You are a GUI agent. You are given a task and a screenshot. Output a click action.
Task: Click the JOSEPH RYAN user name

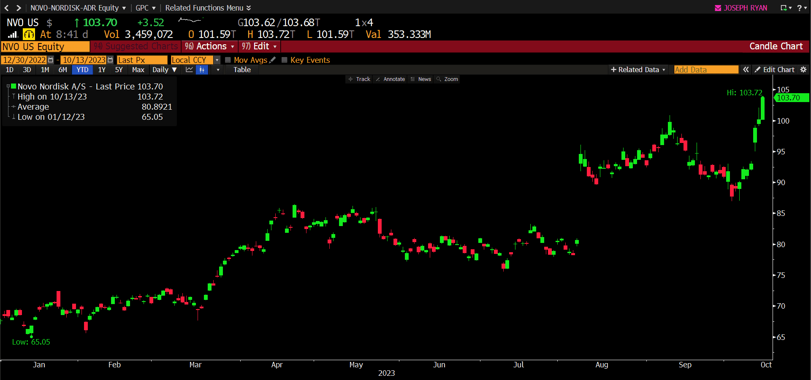coord(746,8)
